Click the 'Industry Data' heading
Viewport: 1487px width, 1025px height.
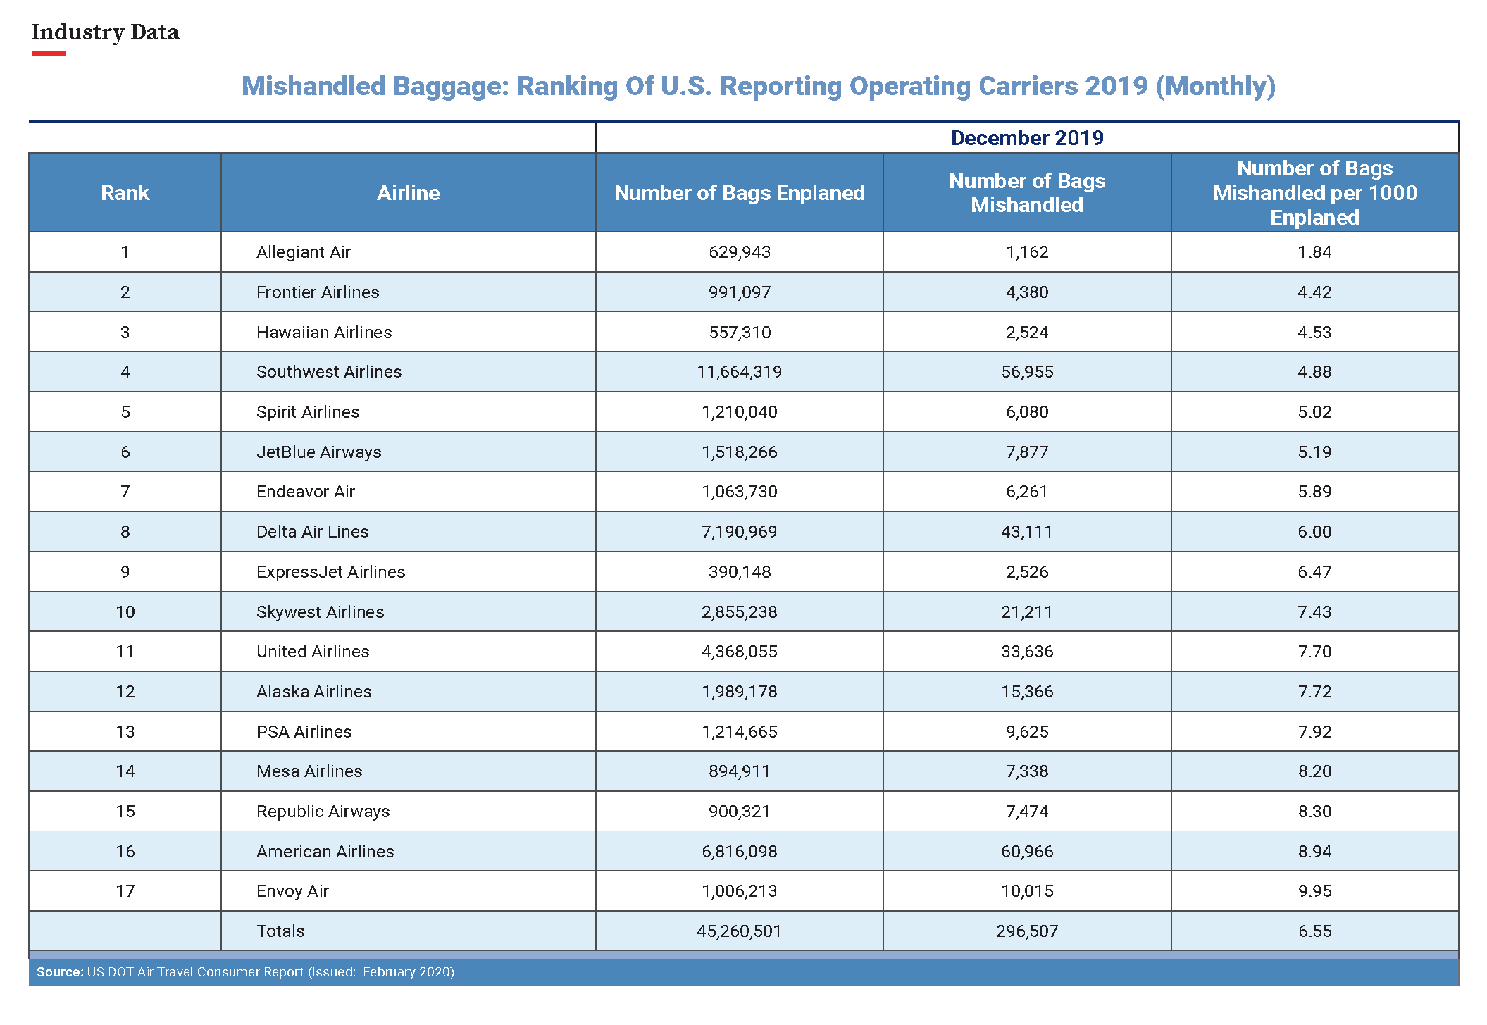pyautogui.click(x=105, y=32)
